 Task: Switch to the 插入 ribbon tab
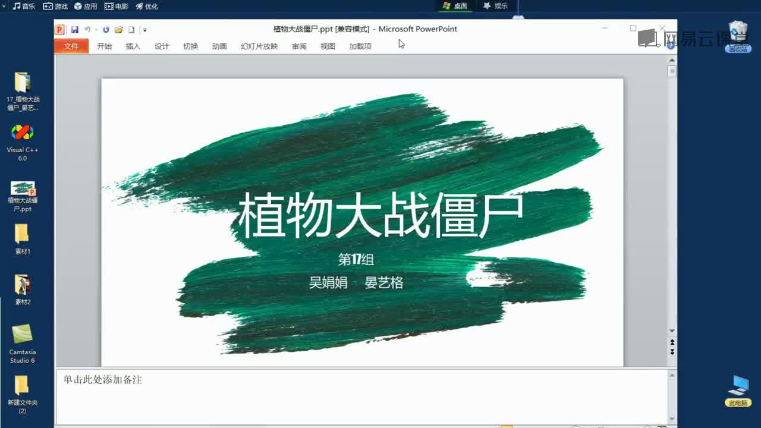click(133, 46)
